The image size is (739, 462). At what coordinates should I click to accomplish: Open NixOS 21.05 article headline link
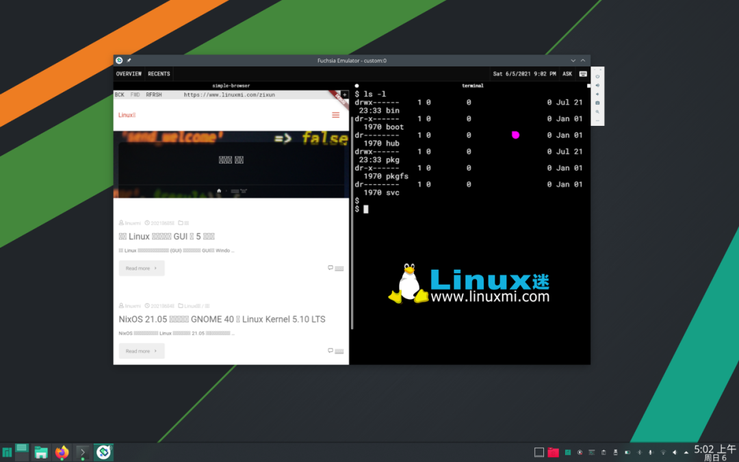pos(222,319)
